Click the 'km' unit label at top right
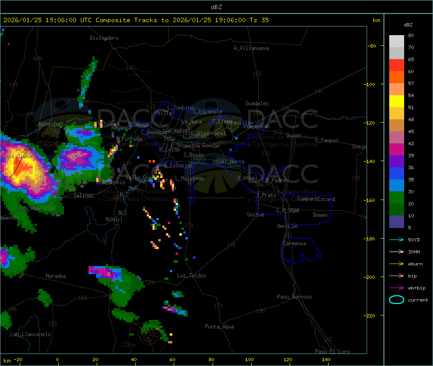Viewport: 433px width, 366px height. 376,20
